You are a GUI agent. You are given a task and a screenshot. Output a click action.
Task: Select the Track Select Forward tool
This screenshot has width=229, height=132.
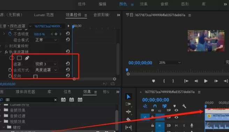click(x=128, y=104)
